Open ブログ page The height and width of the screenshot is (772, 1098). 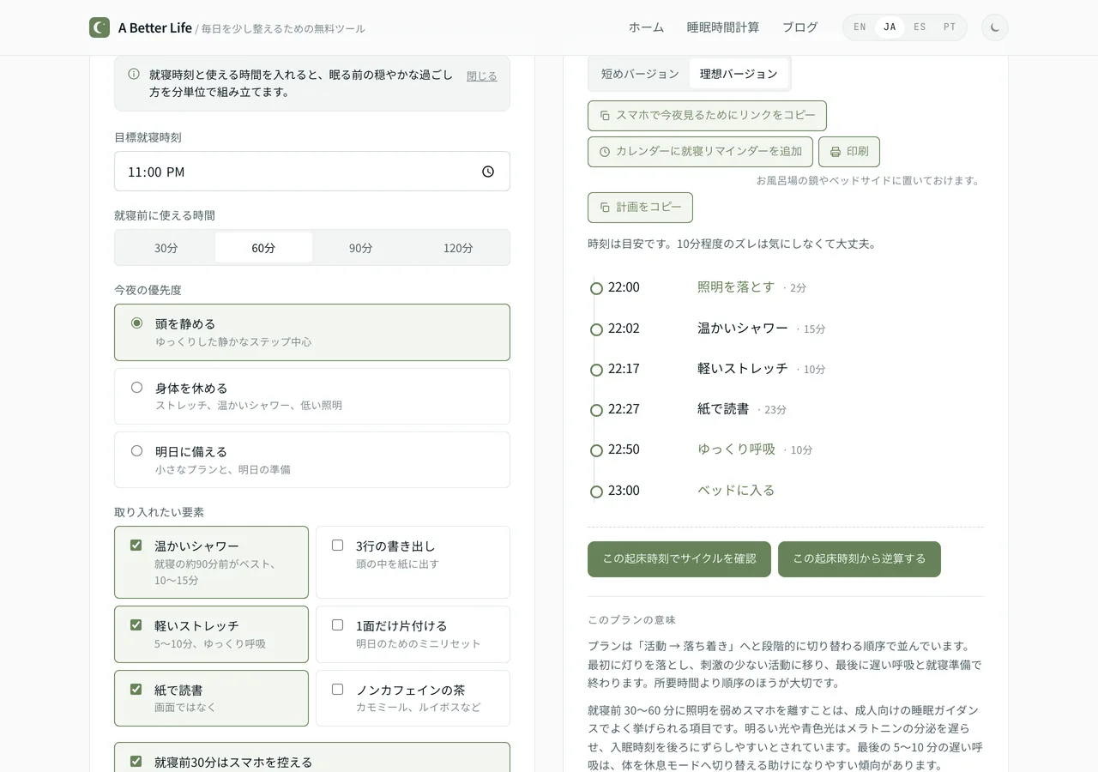point(799,27)
